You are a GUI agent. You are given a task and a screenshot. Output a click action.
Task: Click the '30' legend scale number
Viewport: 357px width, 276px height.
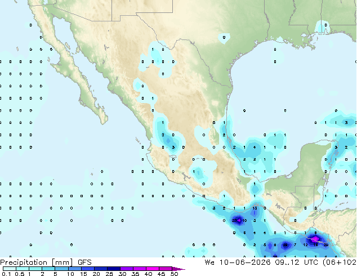coord(123,274)
